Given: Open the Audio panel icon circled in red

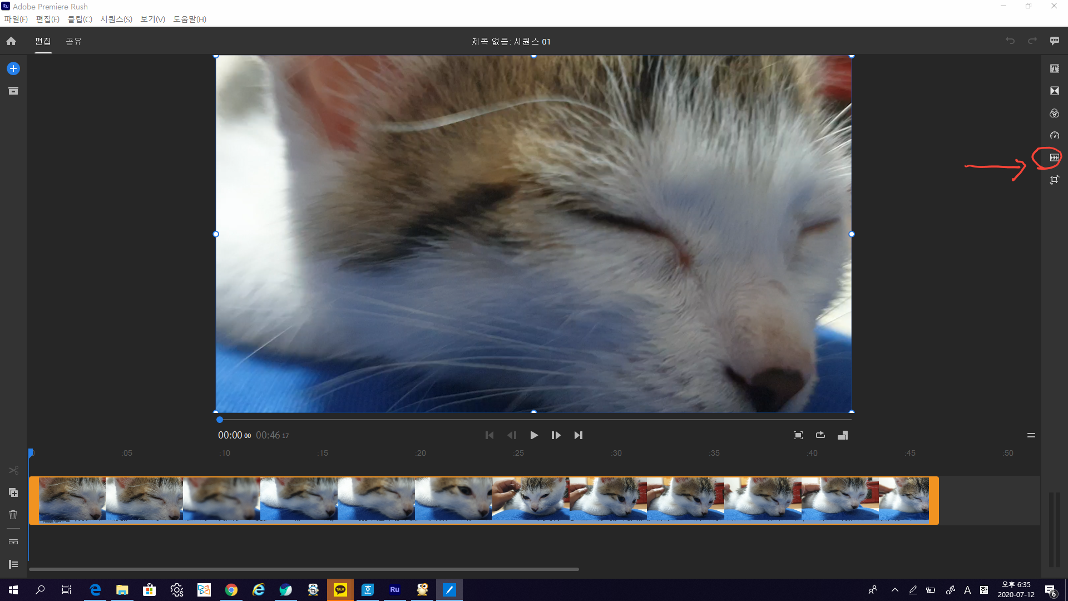Looking at the screenshot, I should pos(1054,158).
